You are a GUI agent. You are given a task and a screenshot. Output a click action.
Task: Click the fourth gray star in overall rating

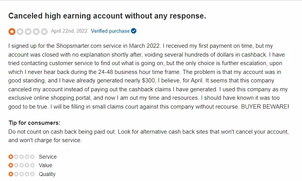tap(36, 32)
